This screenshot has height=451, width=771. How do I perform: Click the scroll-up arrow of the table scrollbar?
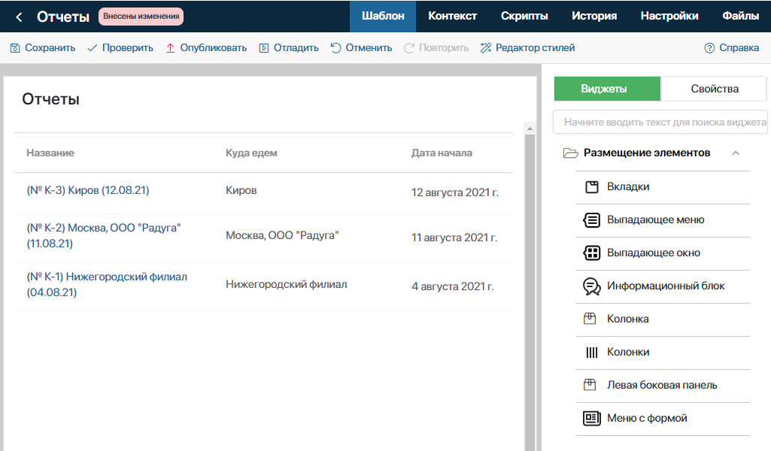(x=530, y=129)
